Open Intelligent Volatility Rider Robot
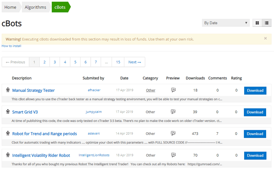 tap(41, 156)
